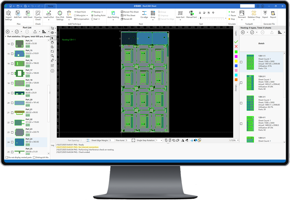Activate the Pan hand tool on canvas toolbar

(52, 43)
